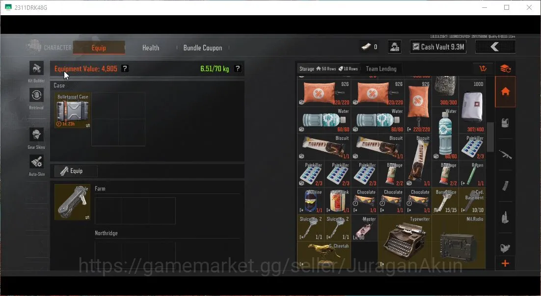Viewport: 541px width, 296px height.
Task: Show help for Equipment Value
Action: pyautogui.click(x=125, y=68)
